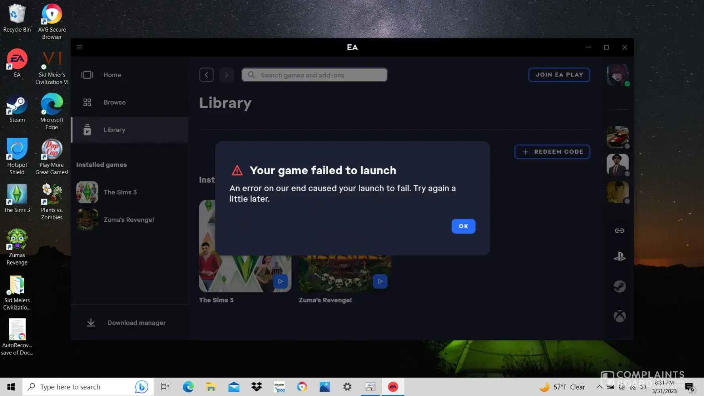Click the Redeem Code button
The image size is (704, 396).
pyautogui.click(x=552, y=152)
